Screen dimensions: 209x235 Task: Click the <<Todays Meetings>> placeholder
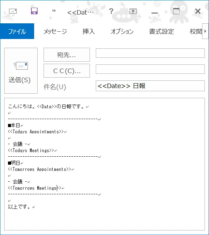(x=31, y=150)
